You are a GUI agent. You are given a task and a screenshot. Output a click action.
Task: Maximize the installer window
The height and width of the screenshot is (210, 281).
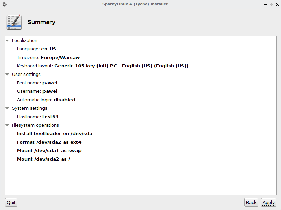click(271, 5)
